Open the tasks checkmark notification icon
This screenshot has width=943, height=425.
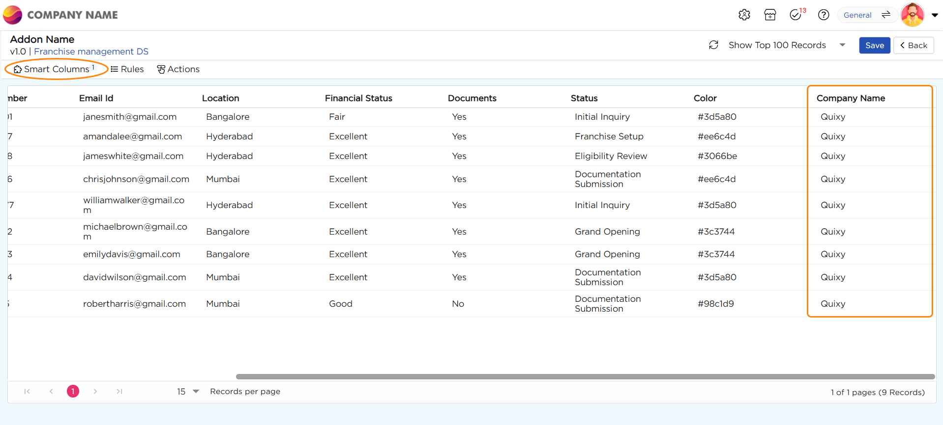796,15
